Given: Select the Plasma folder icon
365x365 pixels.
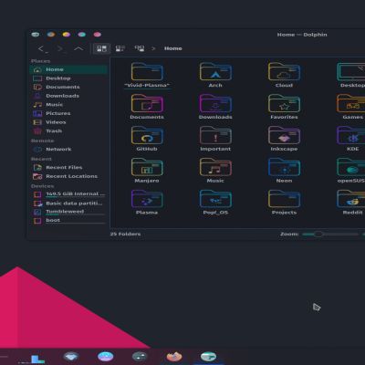Looking at the screenshot, I should click(x=147, y=199).
